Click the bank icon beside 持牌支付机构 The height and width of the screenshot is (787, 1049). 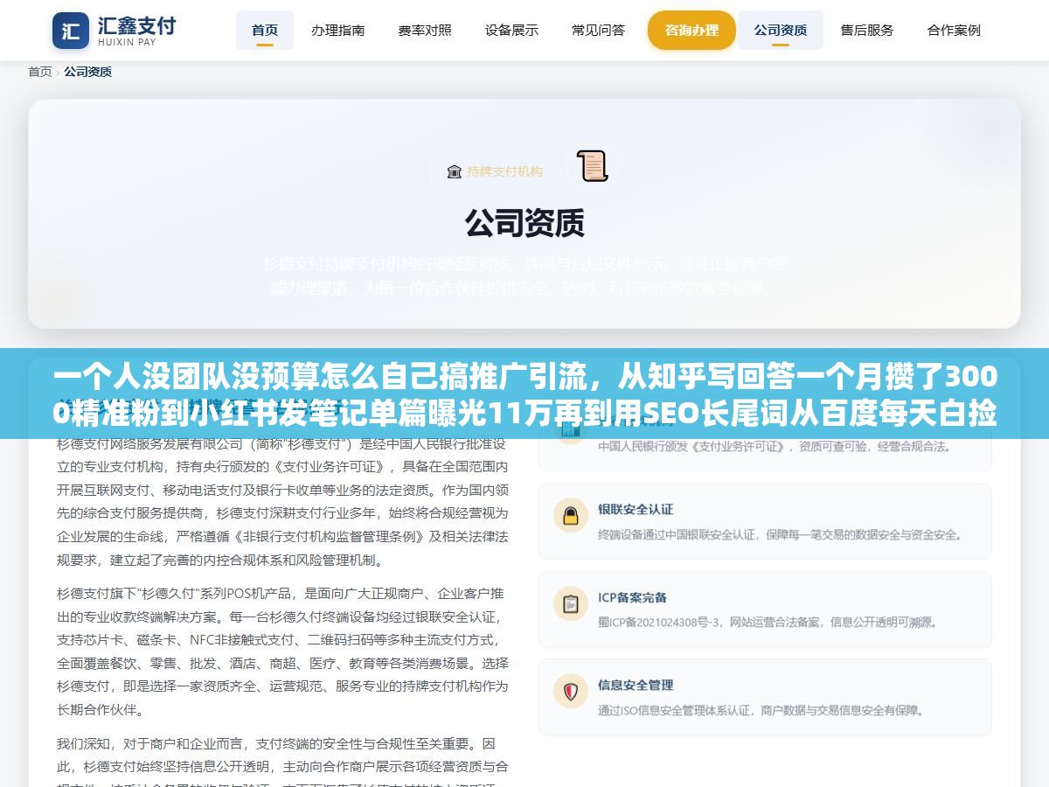454,171
